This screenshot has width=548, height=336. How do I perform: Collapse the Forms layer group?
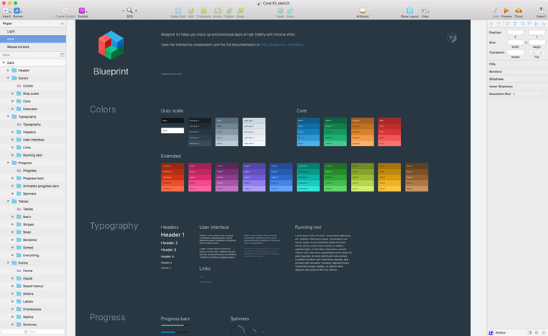(8, 263)
